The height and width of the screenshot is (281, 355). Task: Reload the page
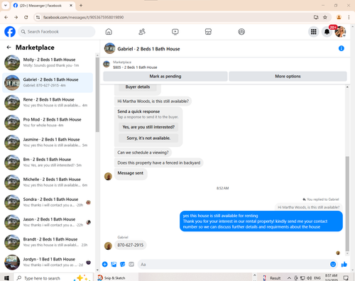(26, 17)
